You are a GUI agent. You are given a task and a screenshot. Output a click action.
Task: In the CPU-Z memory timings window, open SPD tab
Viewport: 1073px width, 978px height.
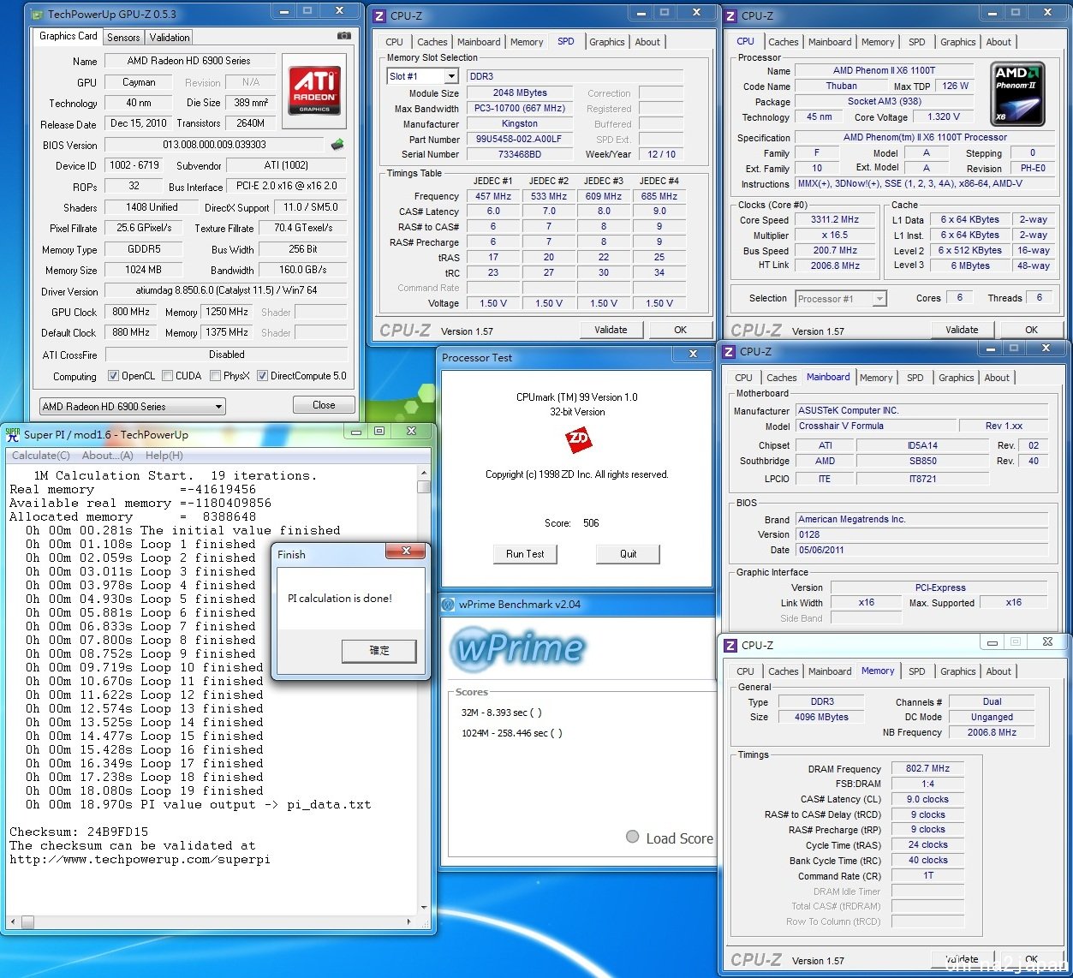(x=916, y=671)
